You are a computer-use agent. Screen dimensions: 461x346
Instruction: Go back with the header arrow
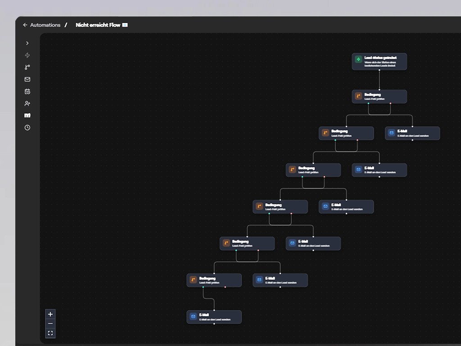pyautogui.click(x=25, y=25)
